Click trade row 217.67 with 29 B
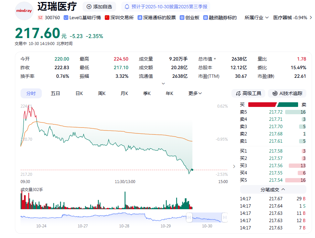The height and width of the screenshot is (238, 315). [x=273, y=199]
